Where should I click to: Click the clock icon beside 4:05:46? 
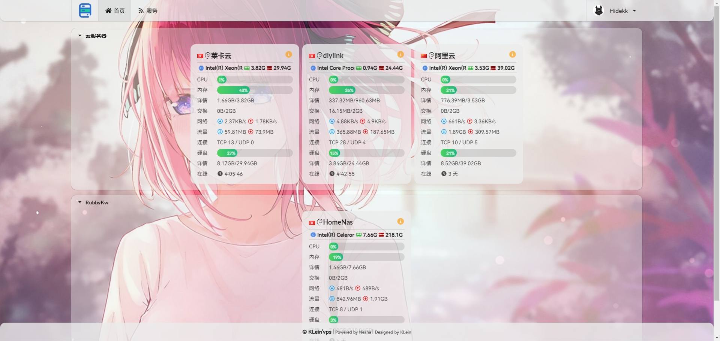[220, 174]
